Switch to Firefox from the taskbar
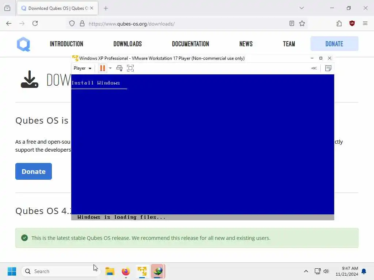Screen dimensions: 374x280 (126, 271)
